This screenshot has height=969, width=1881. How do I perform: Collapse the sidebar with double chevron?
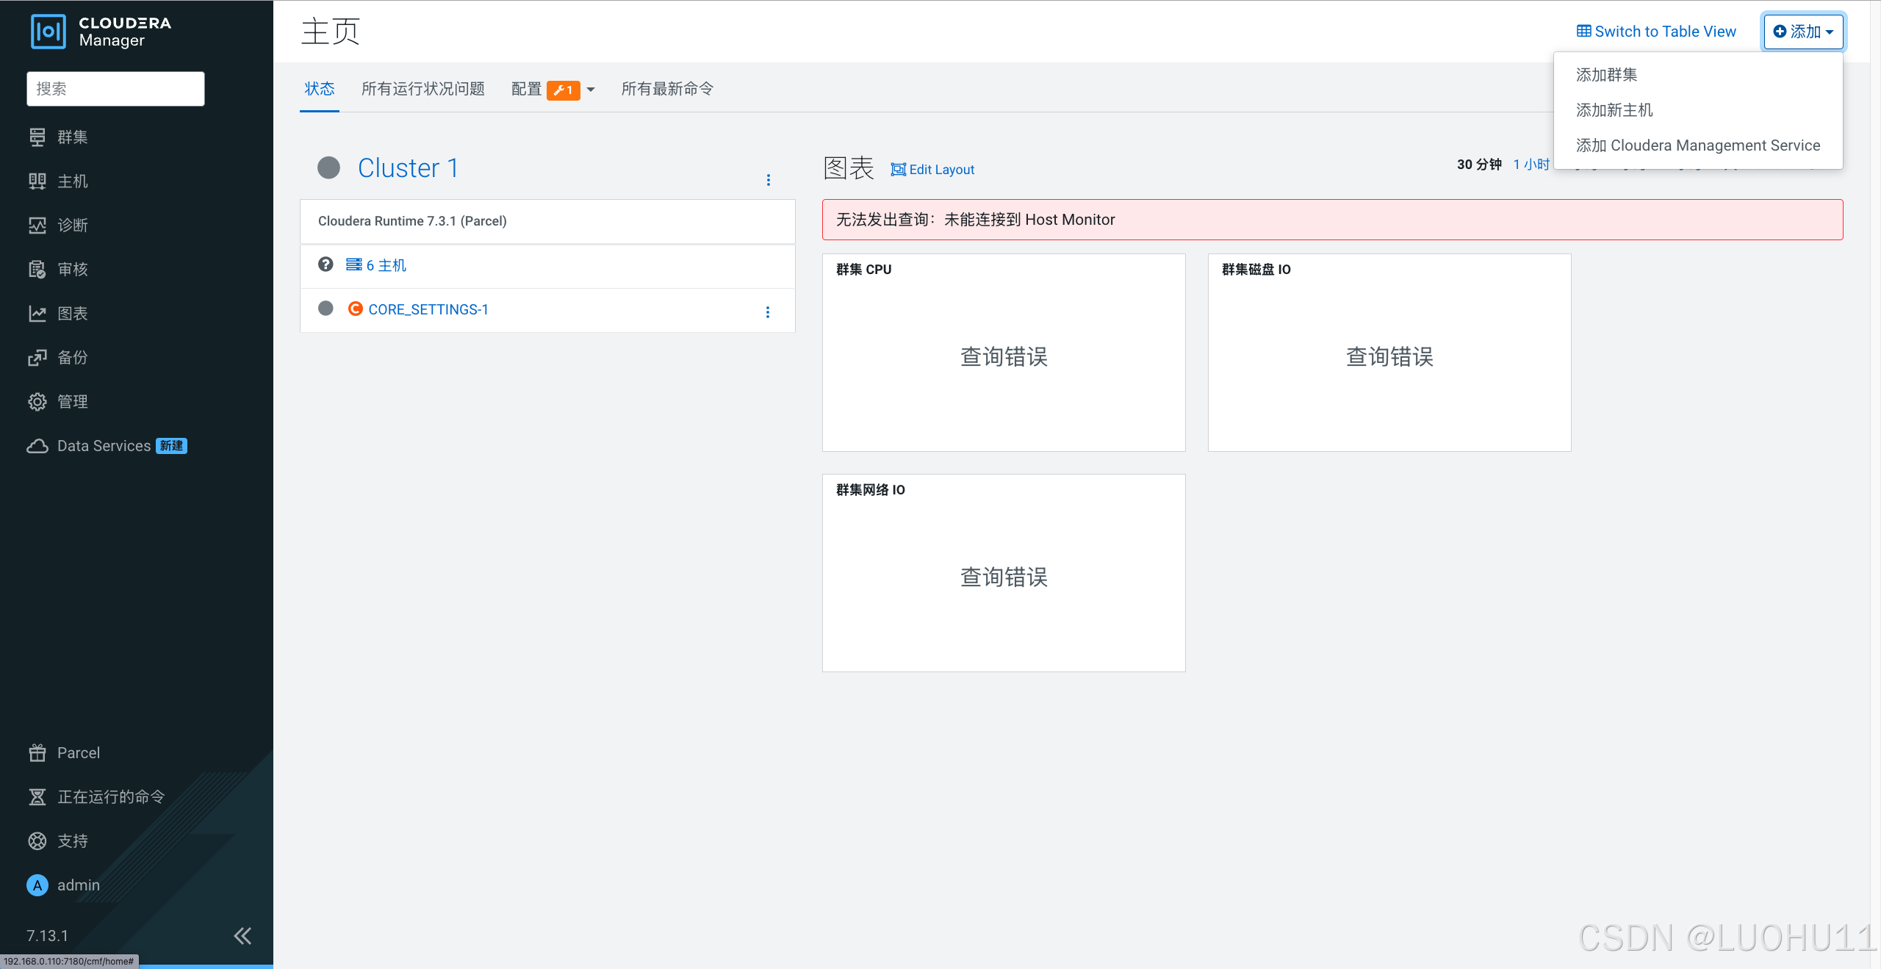point(242,935)
